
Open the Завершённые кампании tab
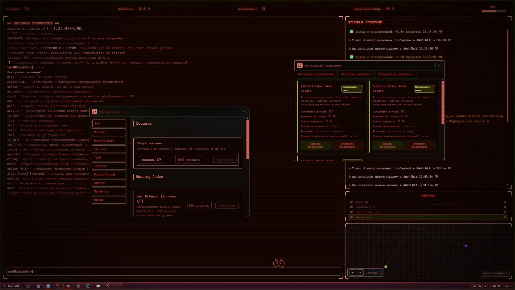395,74
